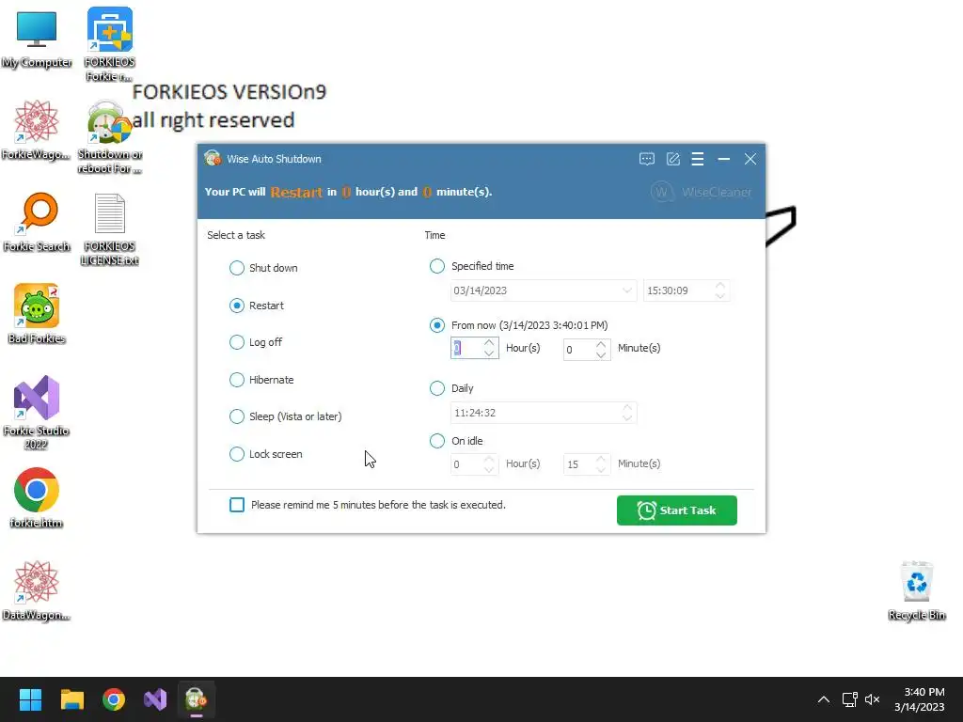Open Shutdown or reboot desktop shortcut
This screenshot has height=722, width=963.
[109, 137]
